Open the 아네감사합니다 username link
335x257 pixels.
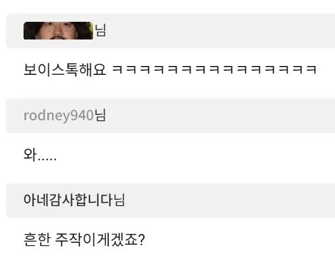pyautogui.click(x=68, y=200)
